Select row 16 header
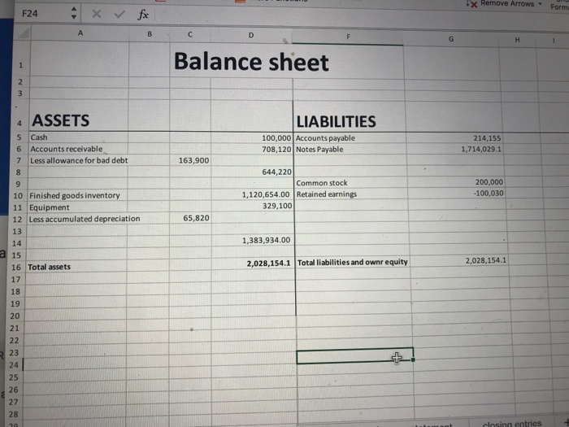This screenshot has width=569, height=427. tap(16, 268)
